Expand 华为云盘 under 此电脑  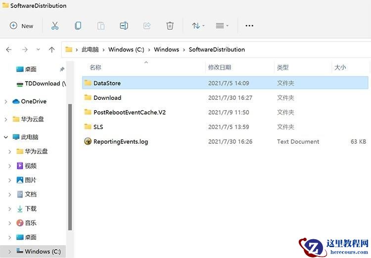(10, 152)
